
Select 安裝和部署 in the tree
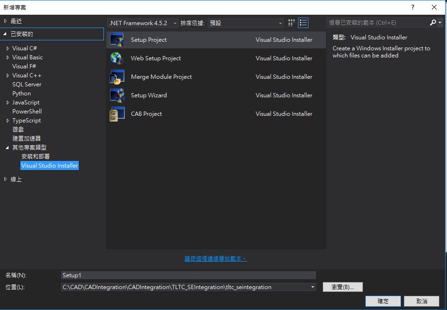36,157
